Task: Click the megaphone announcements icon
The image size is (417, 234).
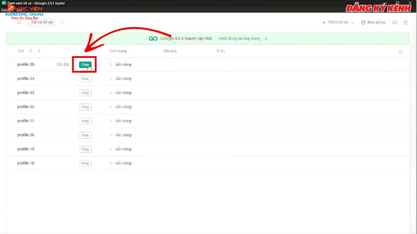Action: pyautogui.click(x=394, y=22)
